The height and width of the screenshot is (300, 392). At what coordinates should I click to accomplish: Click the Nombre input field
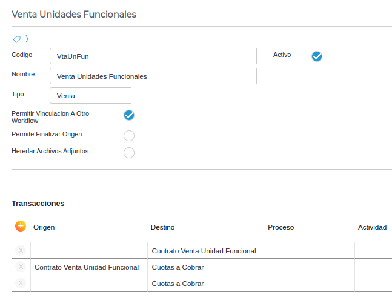click(x=153, y=76)
